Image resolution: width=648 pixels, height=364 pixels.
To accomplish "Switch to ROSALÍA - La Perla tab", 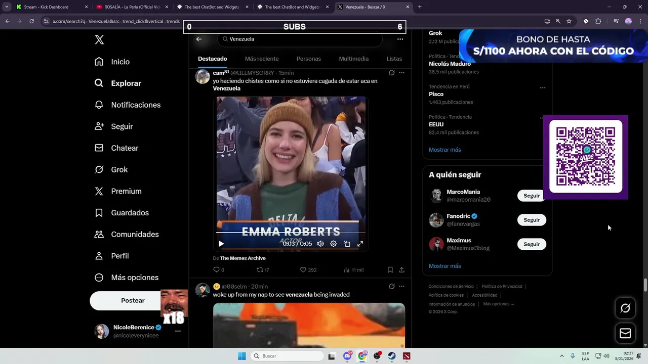I will 132,7.
